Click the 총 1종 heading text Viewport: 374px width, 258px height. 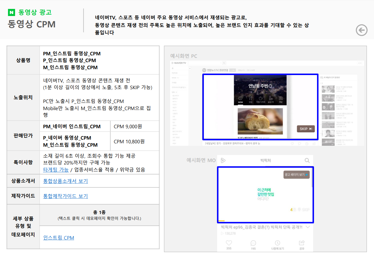(99, 212)
